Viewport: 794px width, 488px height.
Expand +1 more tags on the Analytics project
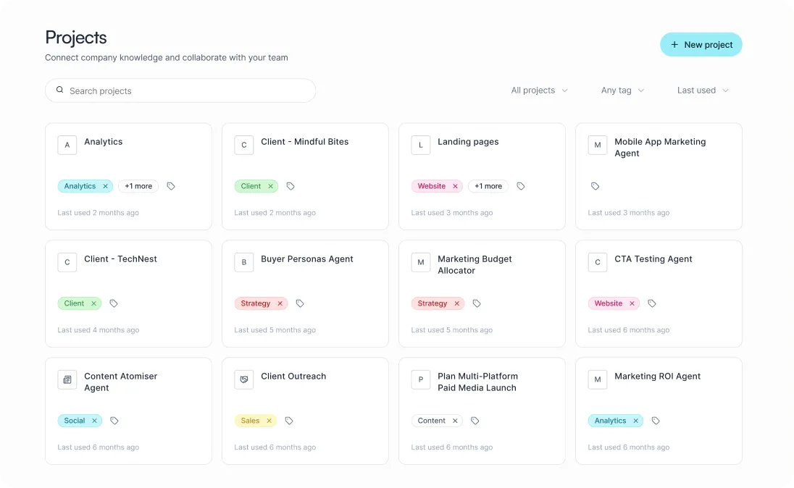[x=138, y=186]
